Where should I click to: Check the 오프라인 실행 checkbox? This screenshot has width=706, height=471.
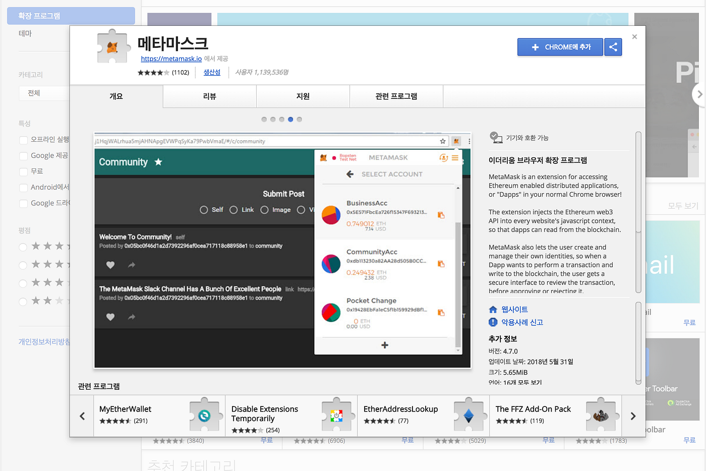click(23, 140)
